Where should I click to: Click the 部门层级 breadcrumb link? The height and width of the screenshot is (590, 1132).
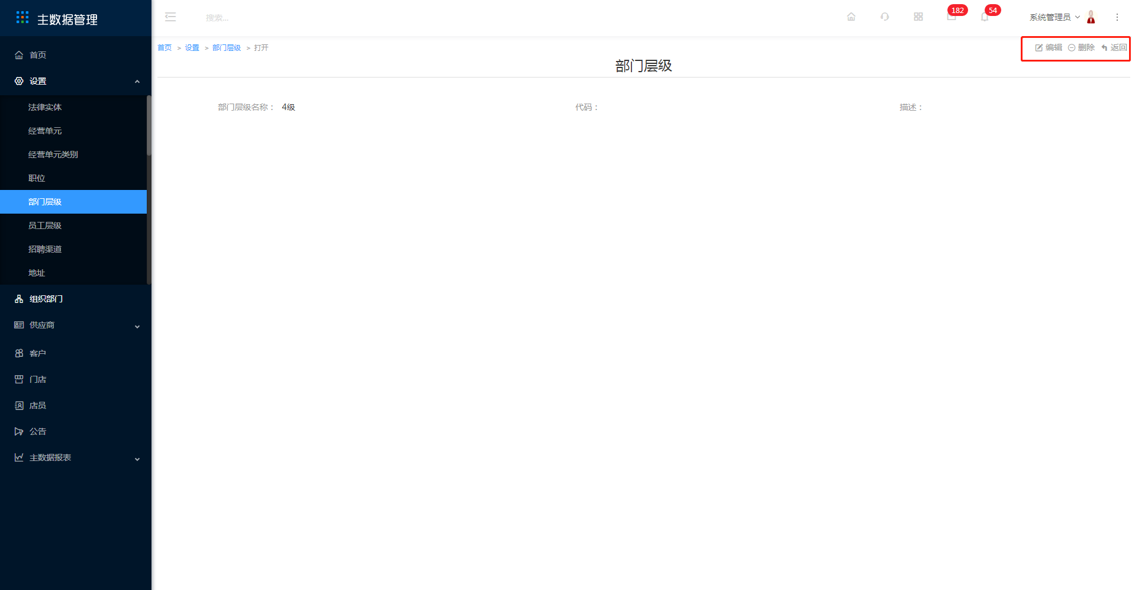227,48
